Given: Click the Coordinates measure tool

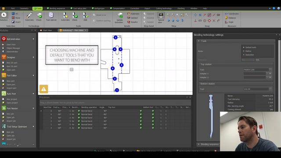Looking at the screenshot, I should (232, 14).
